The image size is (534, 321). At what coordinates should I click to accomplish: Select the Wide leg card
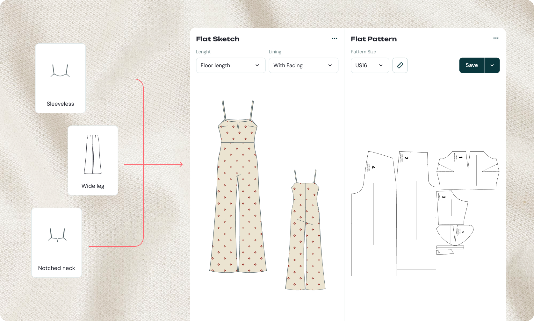coord(93,160)
